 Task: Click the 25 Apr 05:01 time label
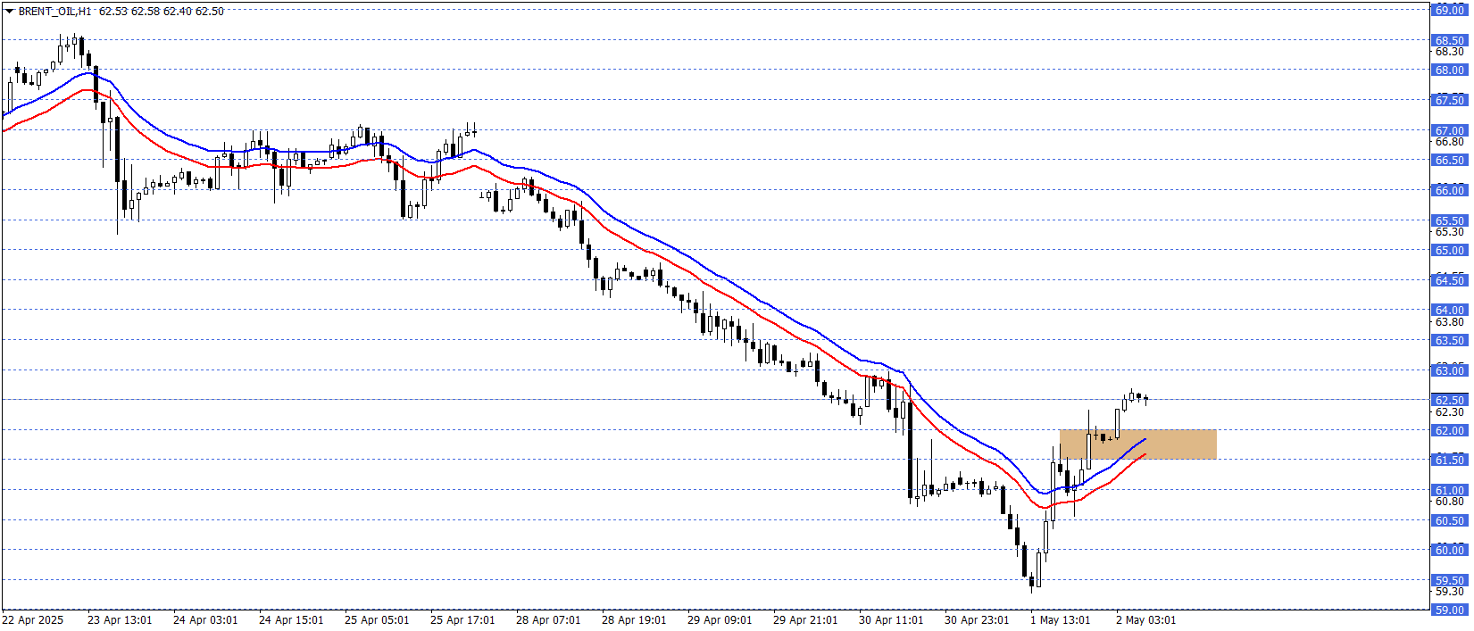click(x=377, y=619)
